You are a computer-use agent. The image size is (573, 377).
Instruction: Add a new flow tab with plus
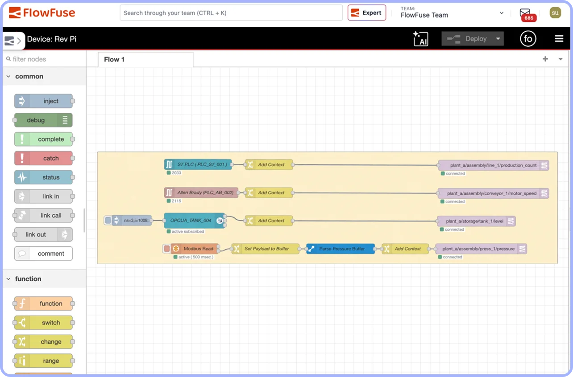pyautogui.click(x=545, y=59)
